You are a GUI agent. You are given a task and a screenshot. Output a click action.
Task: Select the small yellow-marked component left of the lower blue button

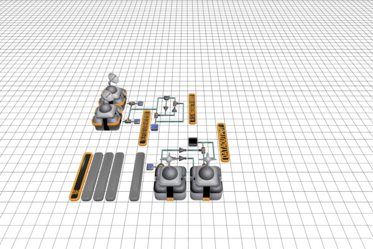click(x=128, y=121)
